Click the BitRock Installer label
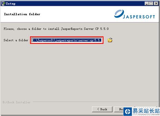 (16, 102)
